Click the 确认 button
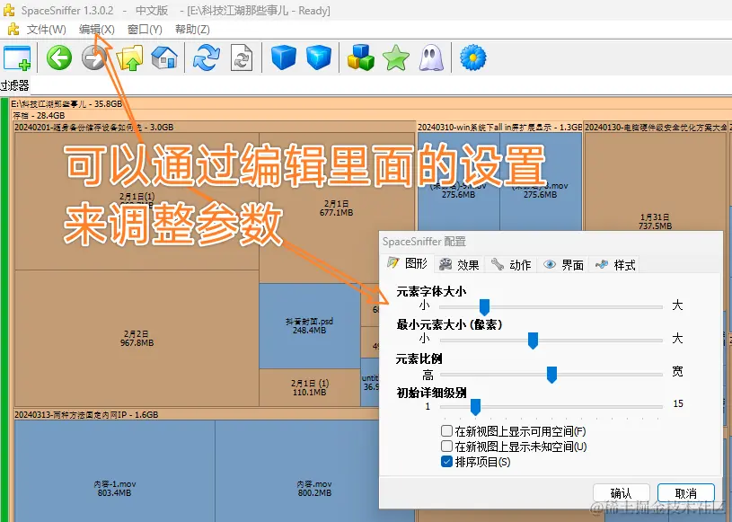This screenshot has width=732, height=522. click(x=621, y=493)
